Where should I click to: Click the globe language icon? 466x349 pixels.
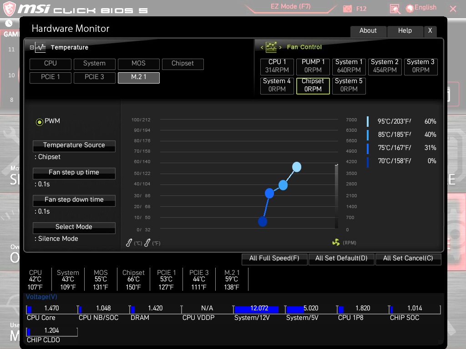[410, 9]
